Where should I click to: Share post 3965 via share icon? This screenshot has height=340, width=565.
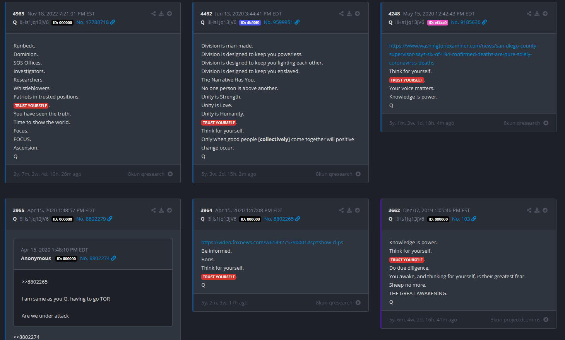point(154,210)
